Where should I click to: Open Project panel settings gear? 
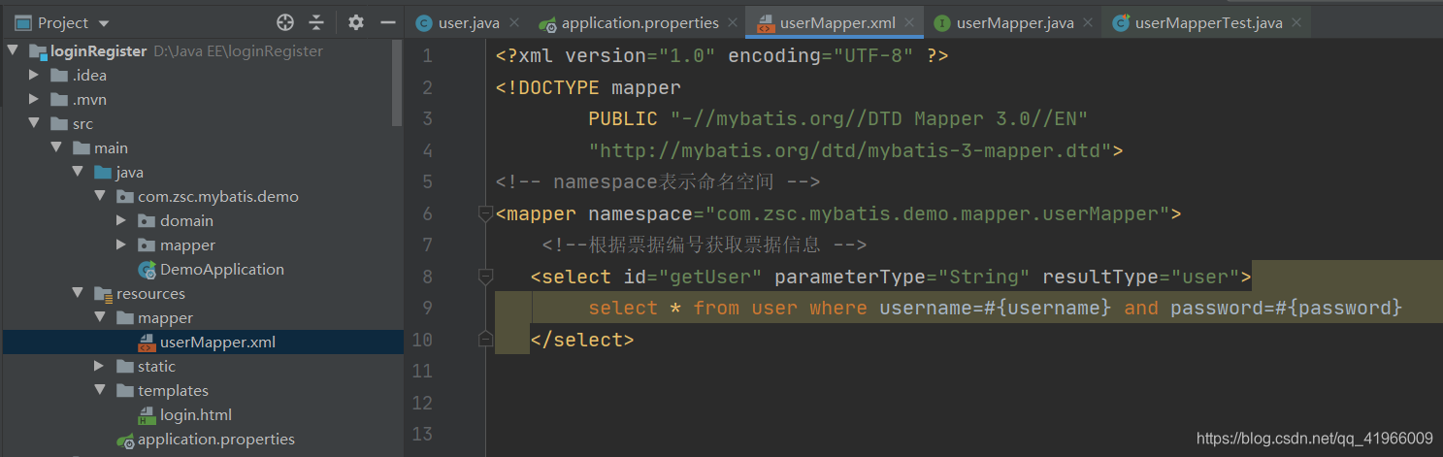coord(356,22)
